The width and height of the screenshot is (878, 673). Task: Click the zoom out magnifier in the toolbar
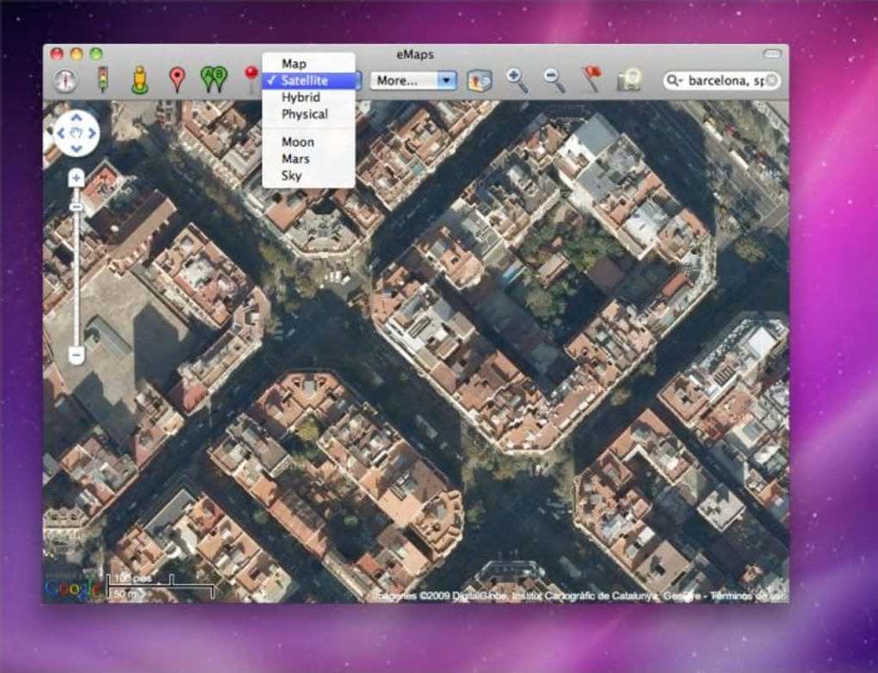554,80
